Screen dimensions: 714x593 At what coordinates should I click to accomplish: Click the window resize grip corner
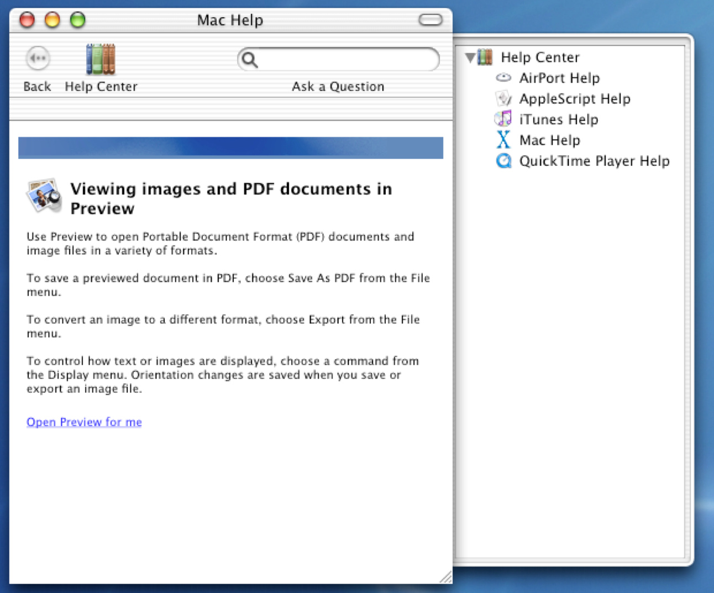tap(445, 577)
